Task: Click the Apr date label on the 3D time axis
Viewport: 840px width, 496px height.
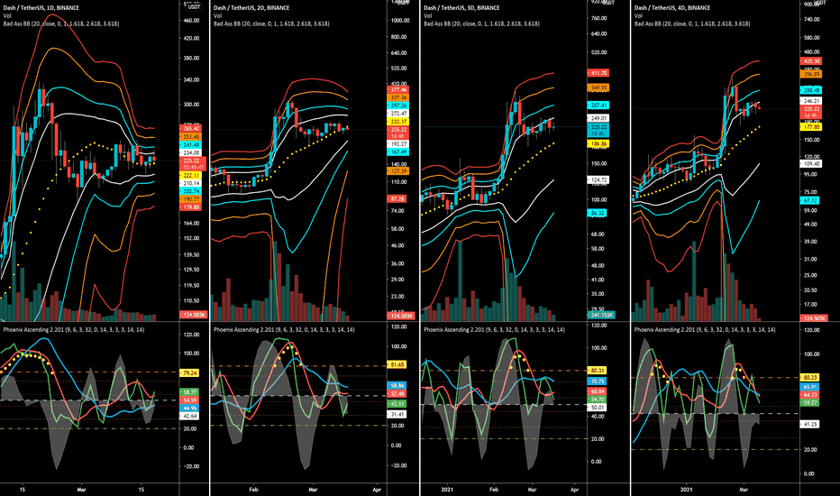Action: click(x=574, y=490)
